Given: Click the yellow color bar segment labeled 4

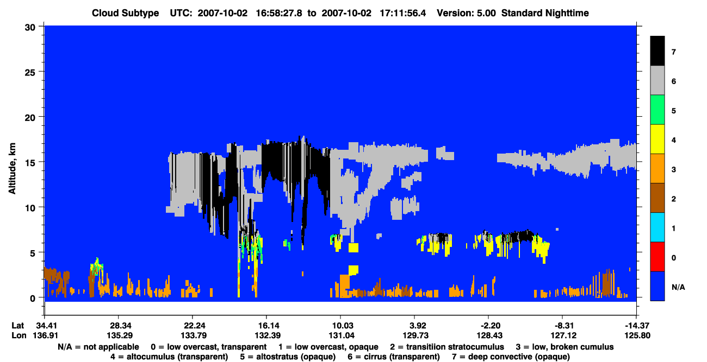Looking at the screenshot, I should [658, 139].
